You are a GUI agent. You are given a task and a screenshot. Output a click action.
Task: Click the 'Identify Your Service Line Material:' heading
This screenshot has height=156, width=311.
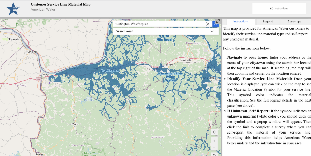(x=260, y=79)
